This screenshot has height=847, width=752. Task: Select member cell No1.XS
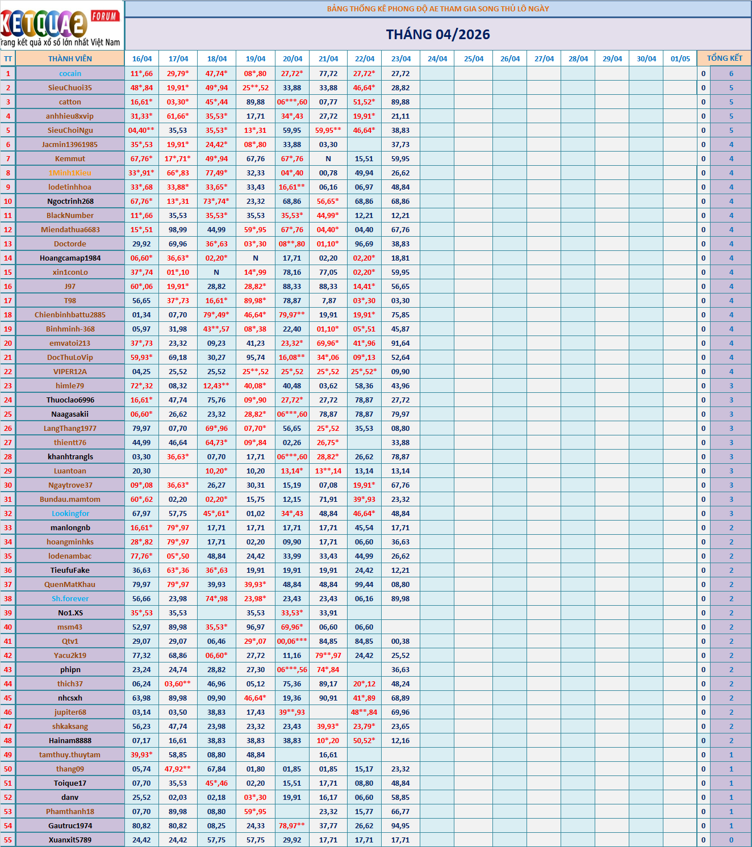pyautogui.click(x=70, y=613)
